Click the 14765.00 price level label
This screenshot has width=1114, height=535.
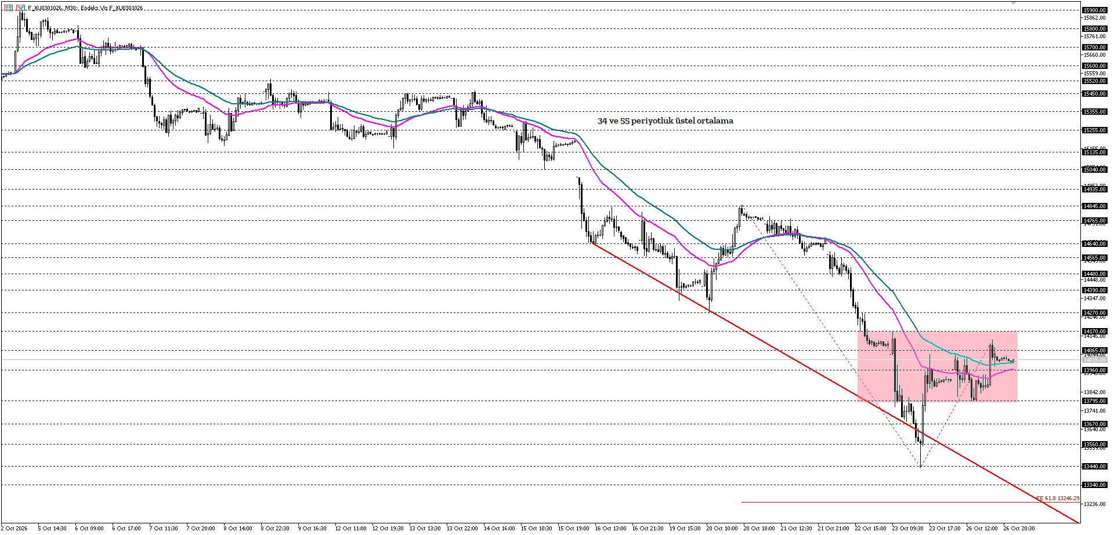point(1095,221)
